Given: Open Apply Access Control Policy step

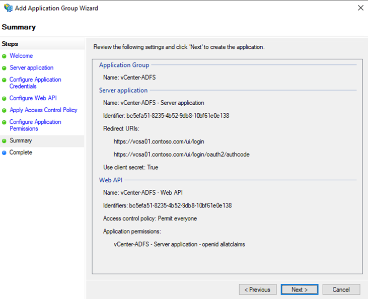Looking at the screenshot, I should pos(43,110).
